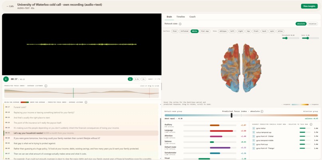Open info icon next to Predicted Focus Index chart
Viewport: 322px width, 160px height.
46,86
